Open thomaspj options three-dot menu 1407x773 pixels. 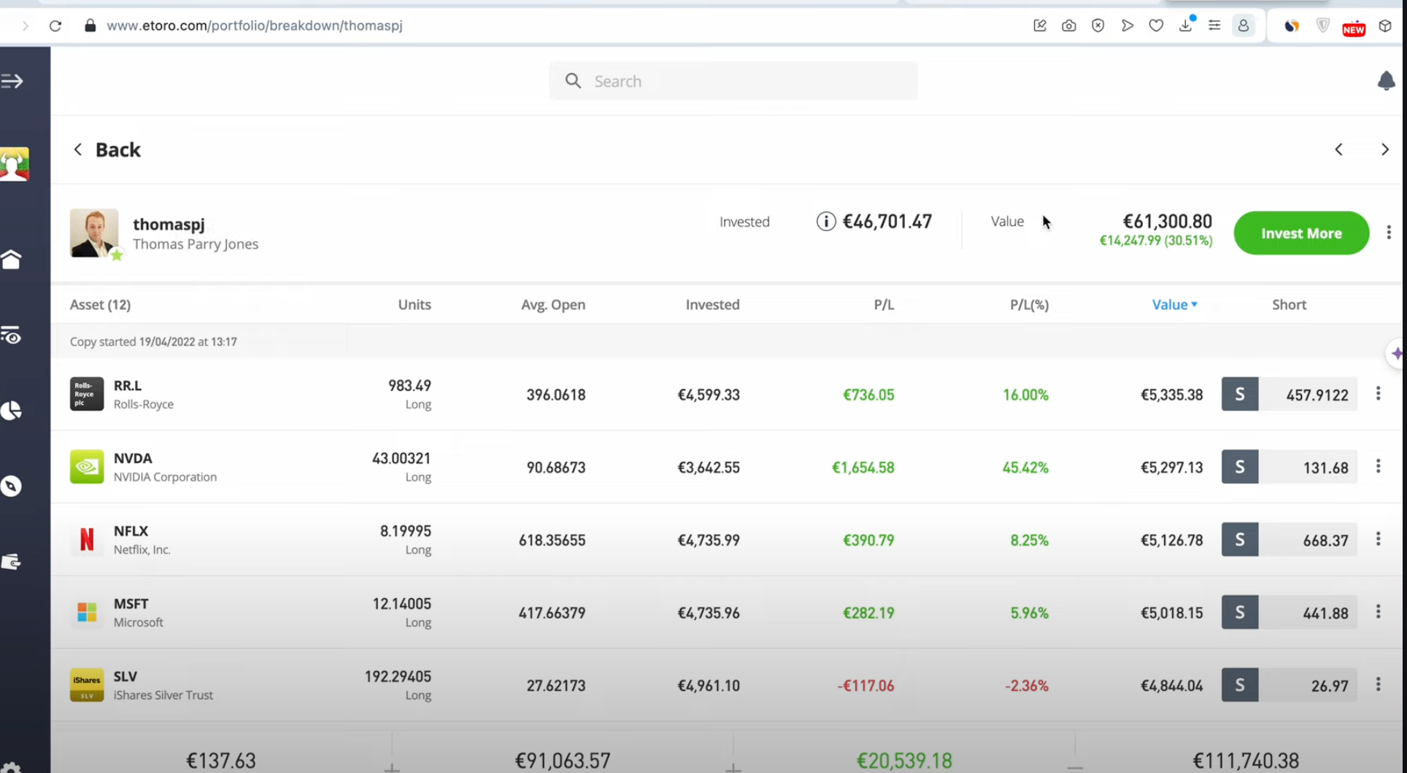click(1389, 233)
